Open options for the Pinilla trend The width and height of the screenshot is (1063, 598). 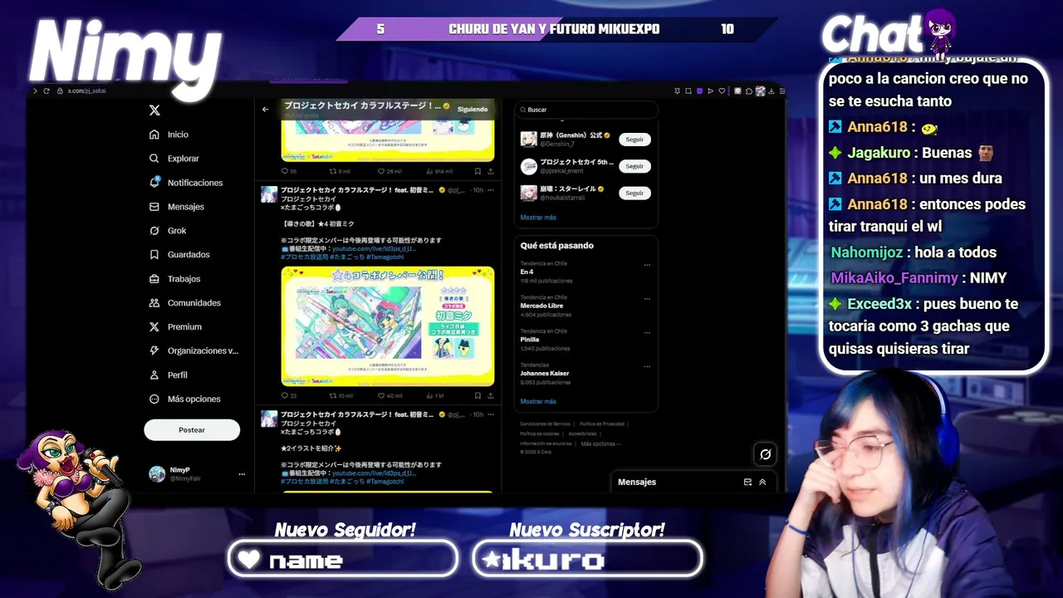coord(647,333)
